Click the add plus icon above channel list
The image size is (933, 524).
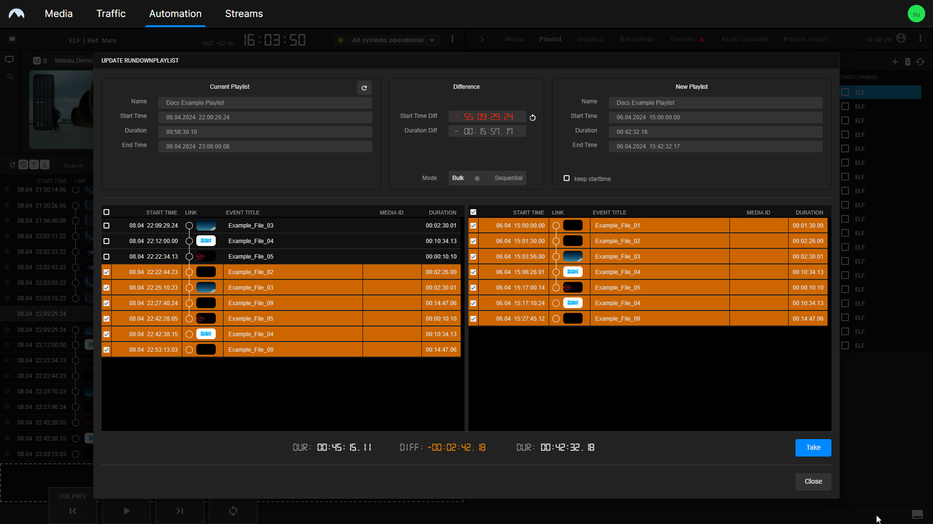tap(895, 62)
